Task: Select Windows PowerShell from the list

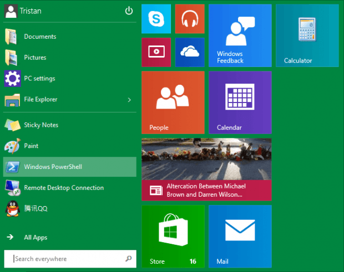Action: (x=53, y=167)
